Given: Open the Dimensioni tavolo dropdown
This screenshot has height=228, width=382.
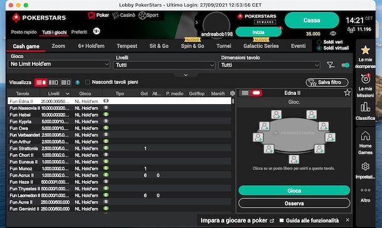Looking at the screenshot, I should (269, 65).
